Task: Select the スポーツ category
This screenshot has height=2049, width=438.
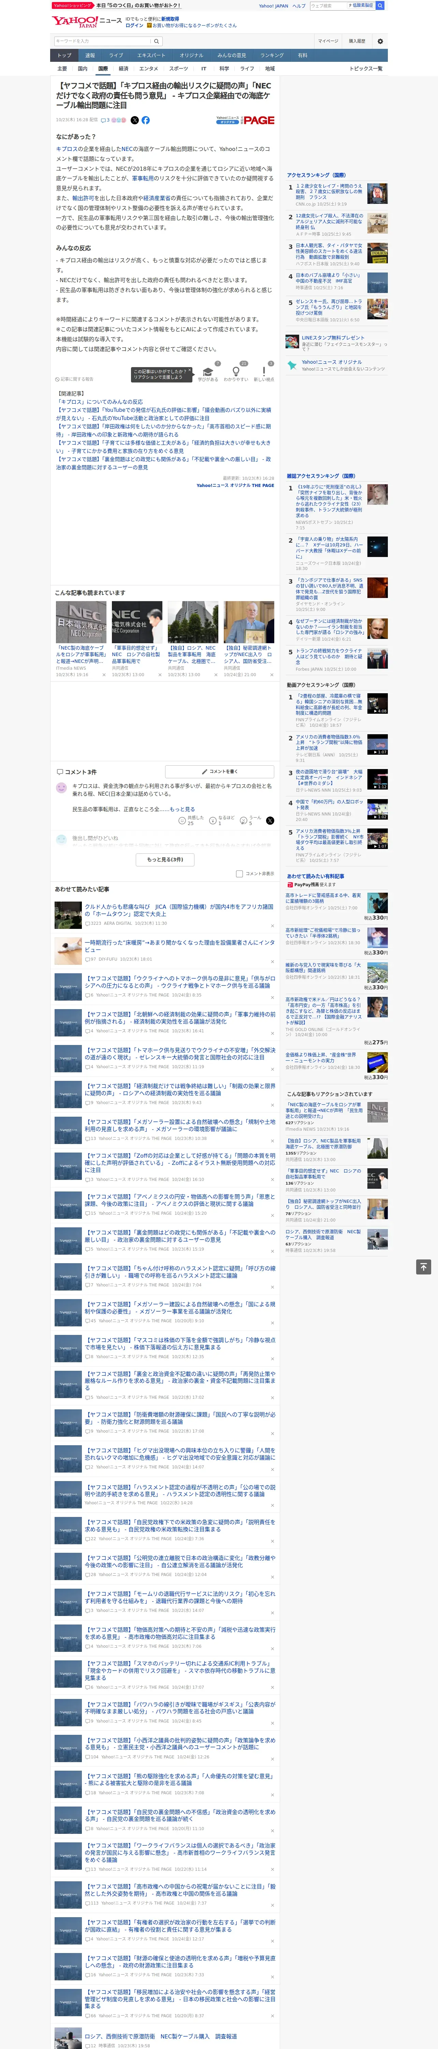Action: point(178,68)
